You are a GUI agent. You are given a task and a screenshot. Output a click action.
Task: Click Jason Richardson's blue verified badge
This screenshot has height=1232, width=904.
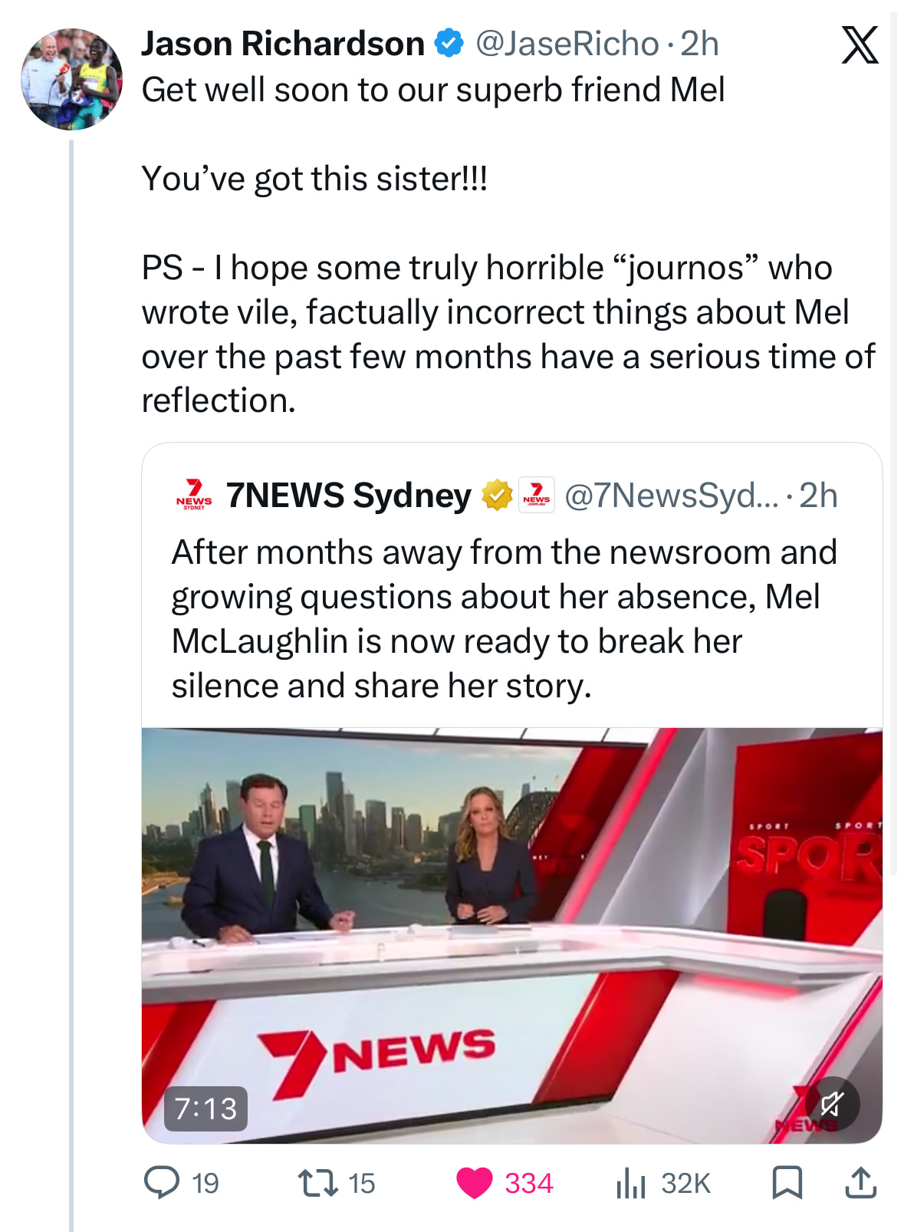pyautogui.click(x=449, y=44)
